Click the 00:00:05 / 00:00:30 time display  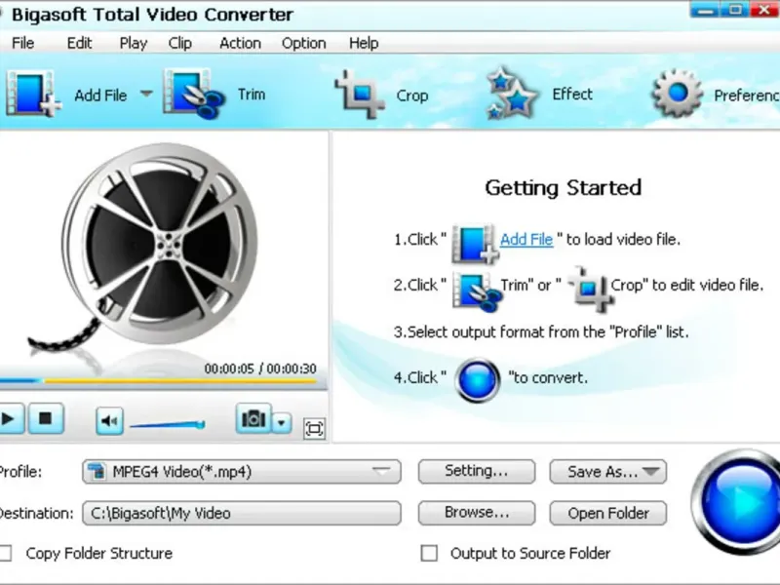[260, 369]
